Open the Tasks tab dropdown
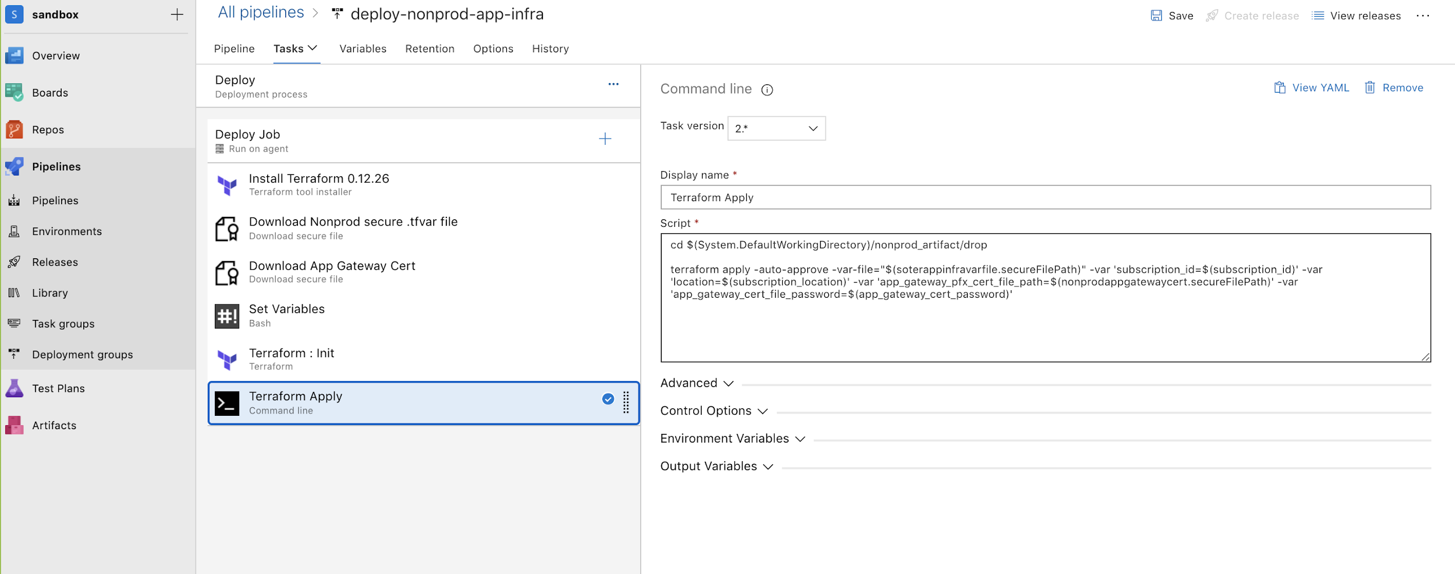The image size is (1455, 574). (296, 49)
